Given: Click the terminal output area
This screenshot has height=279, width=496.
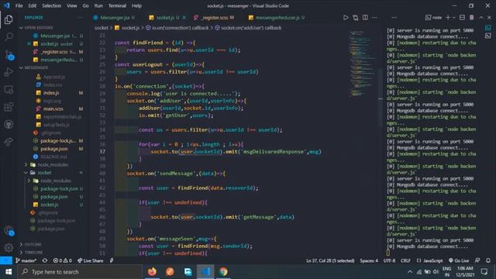Looking at the screenshot, I should pyautogui.click(x=432, y=139).
